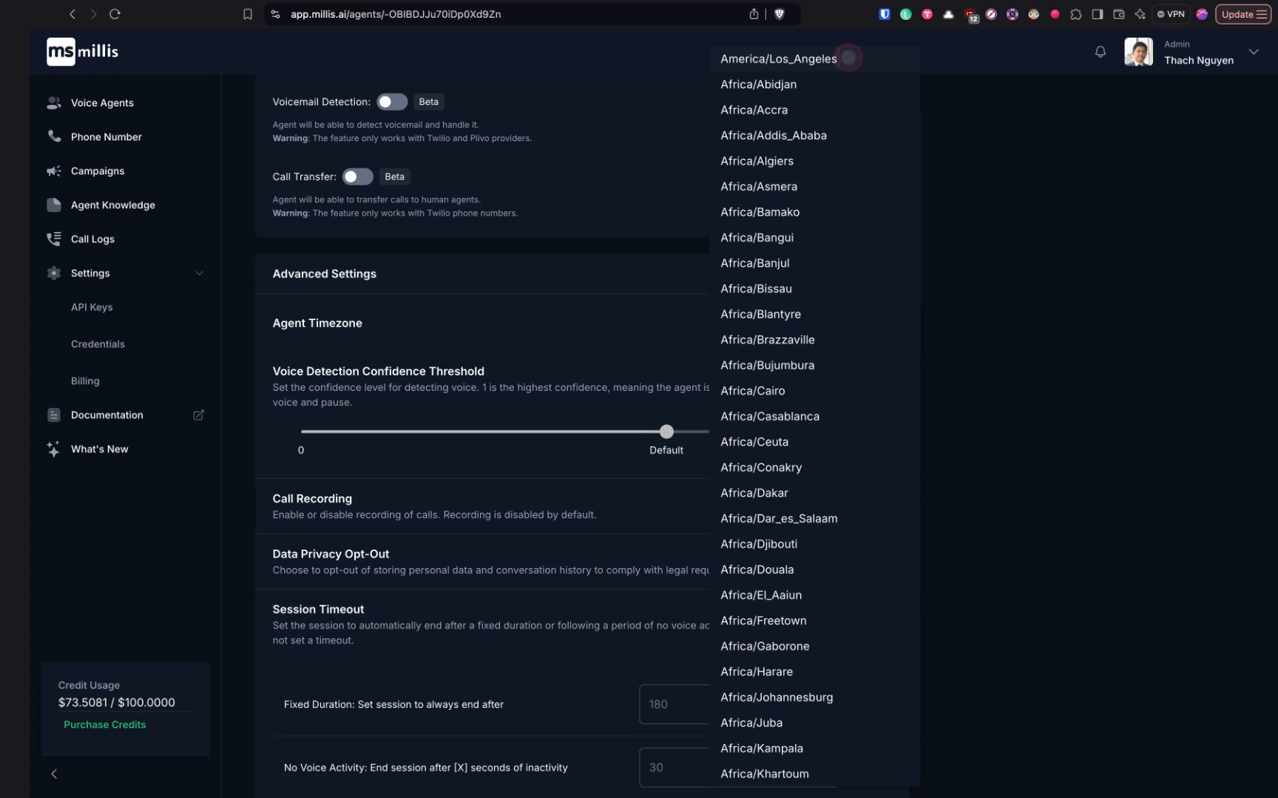
Task: Open the What's New sparkle icon
Action: [53, 449]
